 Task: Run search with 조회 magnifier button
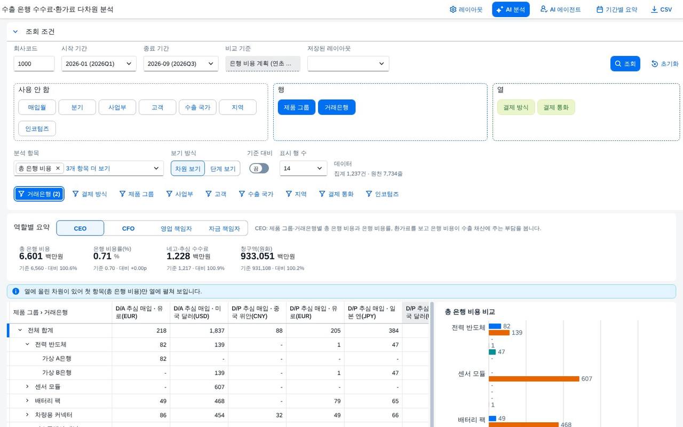click(x=625, y=64)
